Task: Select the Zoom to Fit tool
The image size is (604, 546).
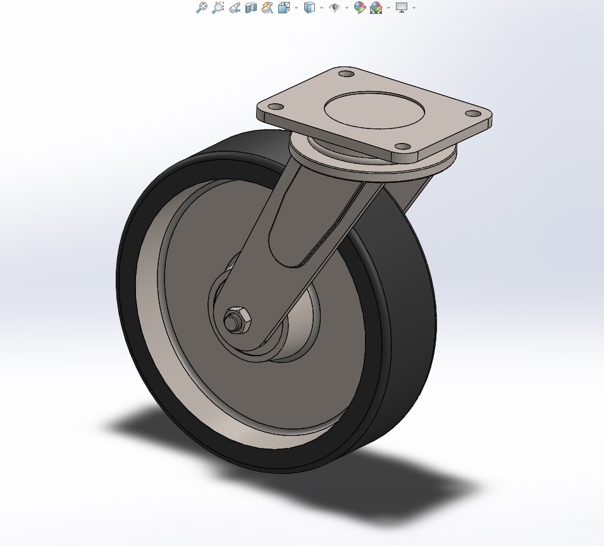Action: coord(203,8)
